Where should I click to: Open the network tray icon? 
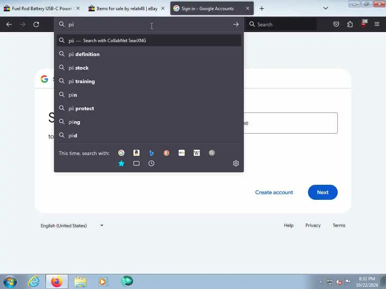tap(330, 282)
